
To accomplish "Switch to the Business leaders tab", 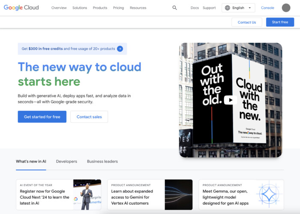I will click(x=102, y=161).
